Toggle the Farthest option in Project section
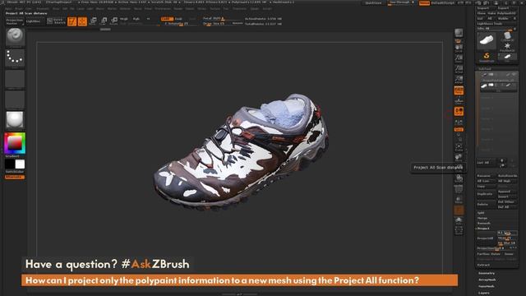Screen dimensions: 526x296 click(x=483, y=254)
